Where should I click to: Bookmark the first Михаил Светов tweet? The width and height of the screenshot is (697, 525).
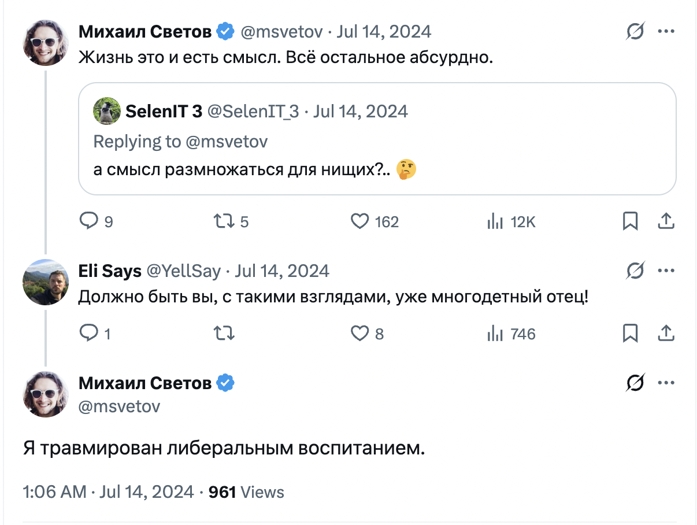630,221
